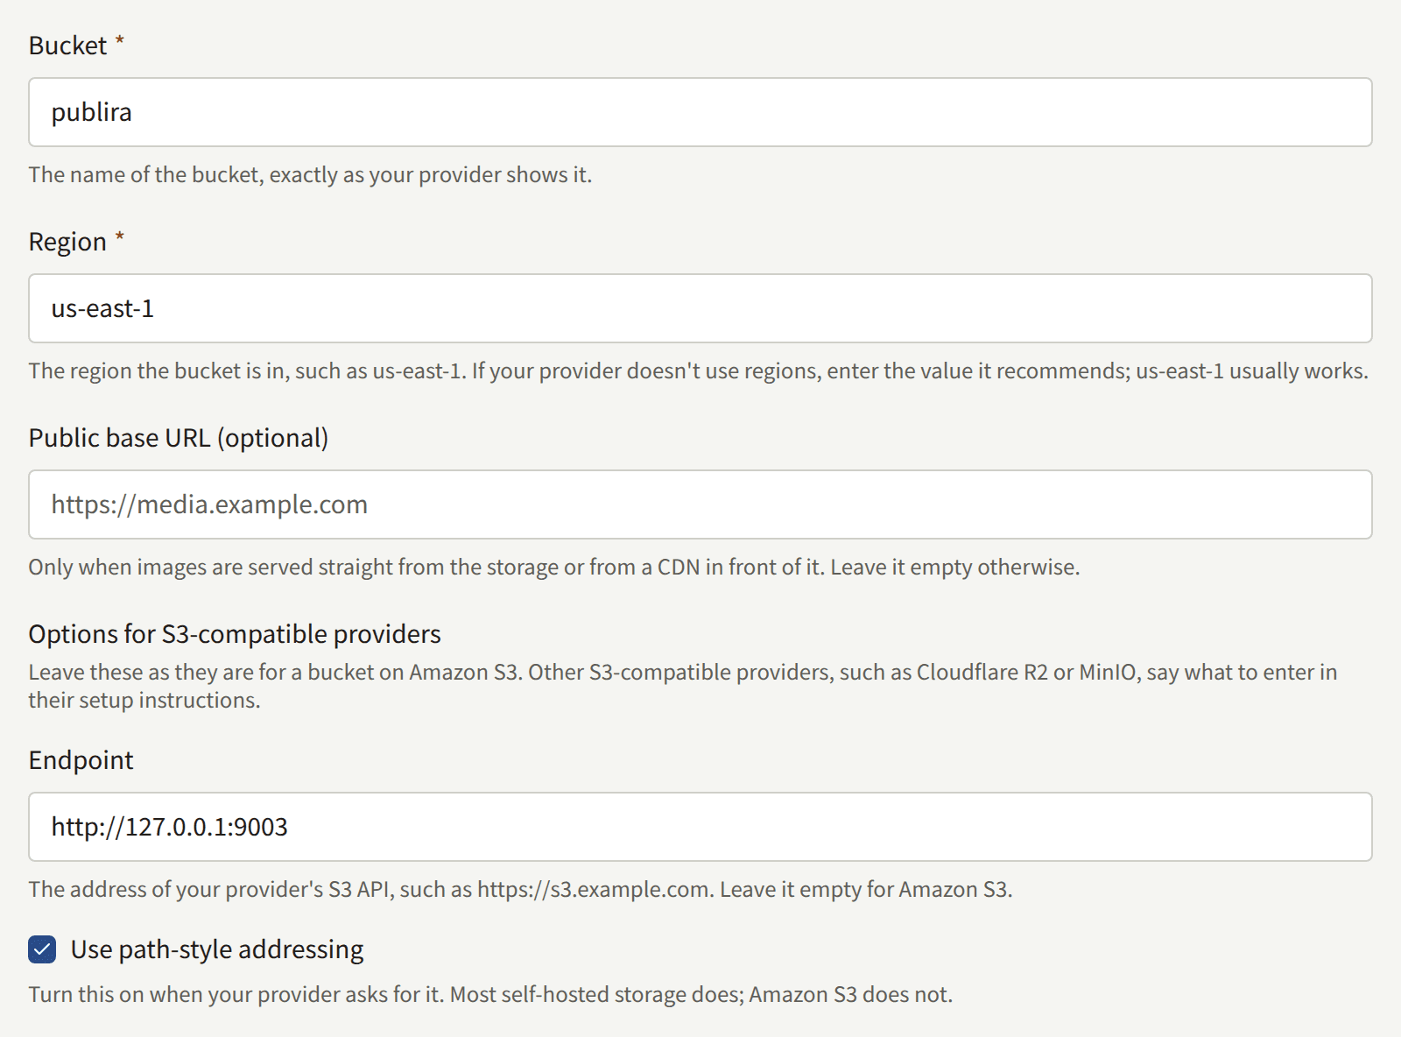This screenshot has width=1401, height=1037.
Task: Click the 'Options for S3-compatible providers' heading
Action: click(235, 634)
